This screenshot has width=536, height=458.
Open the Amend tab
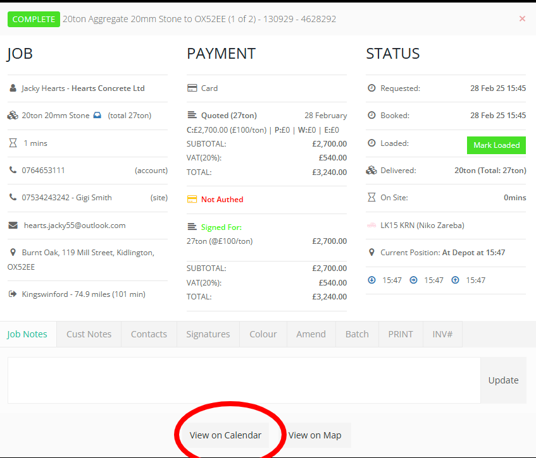click(x=311, y=334)
